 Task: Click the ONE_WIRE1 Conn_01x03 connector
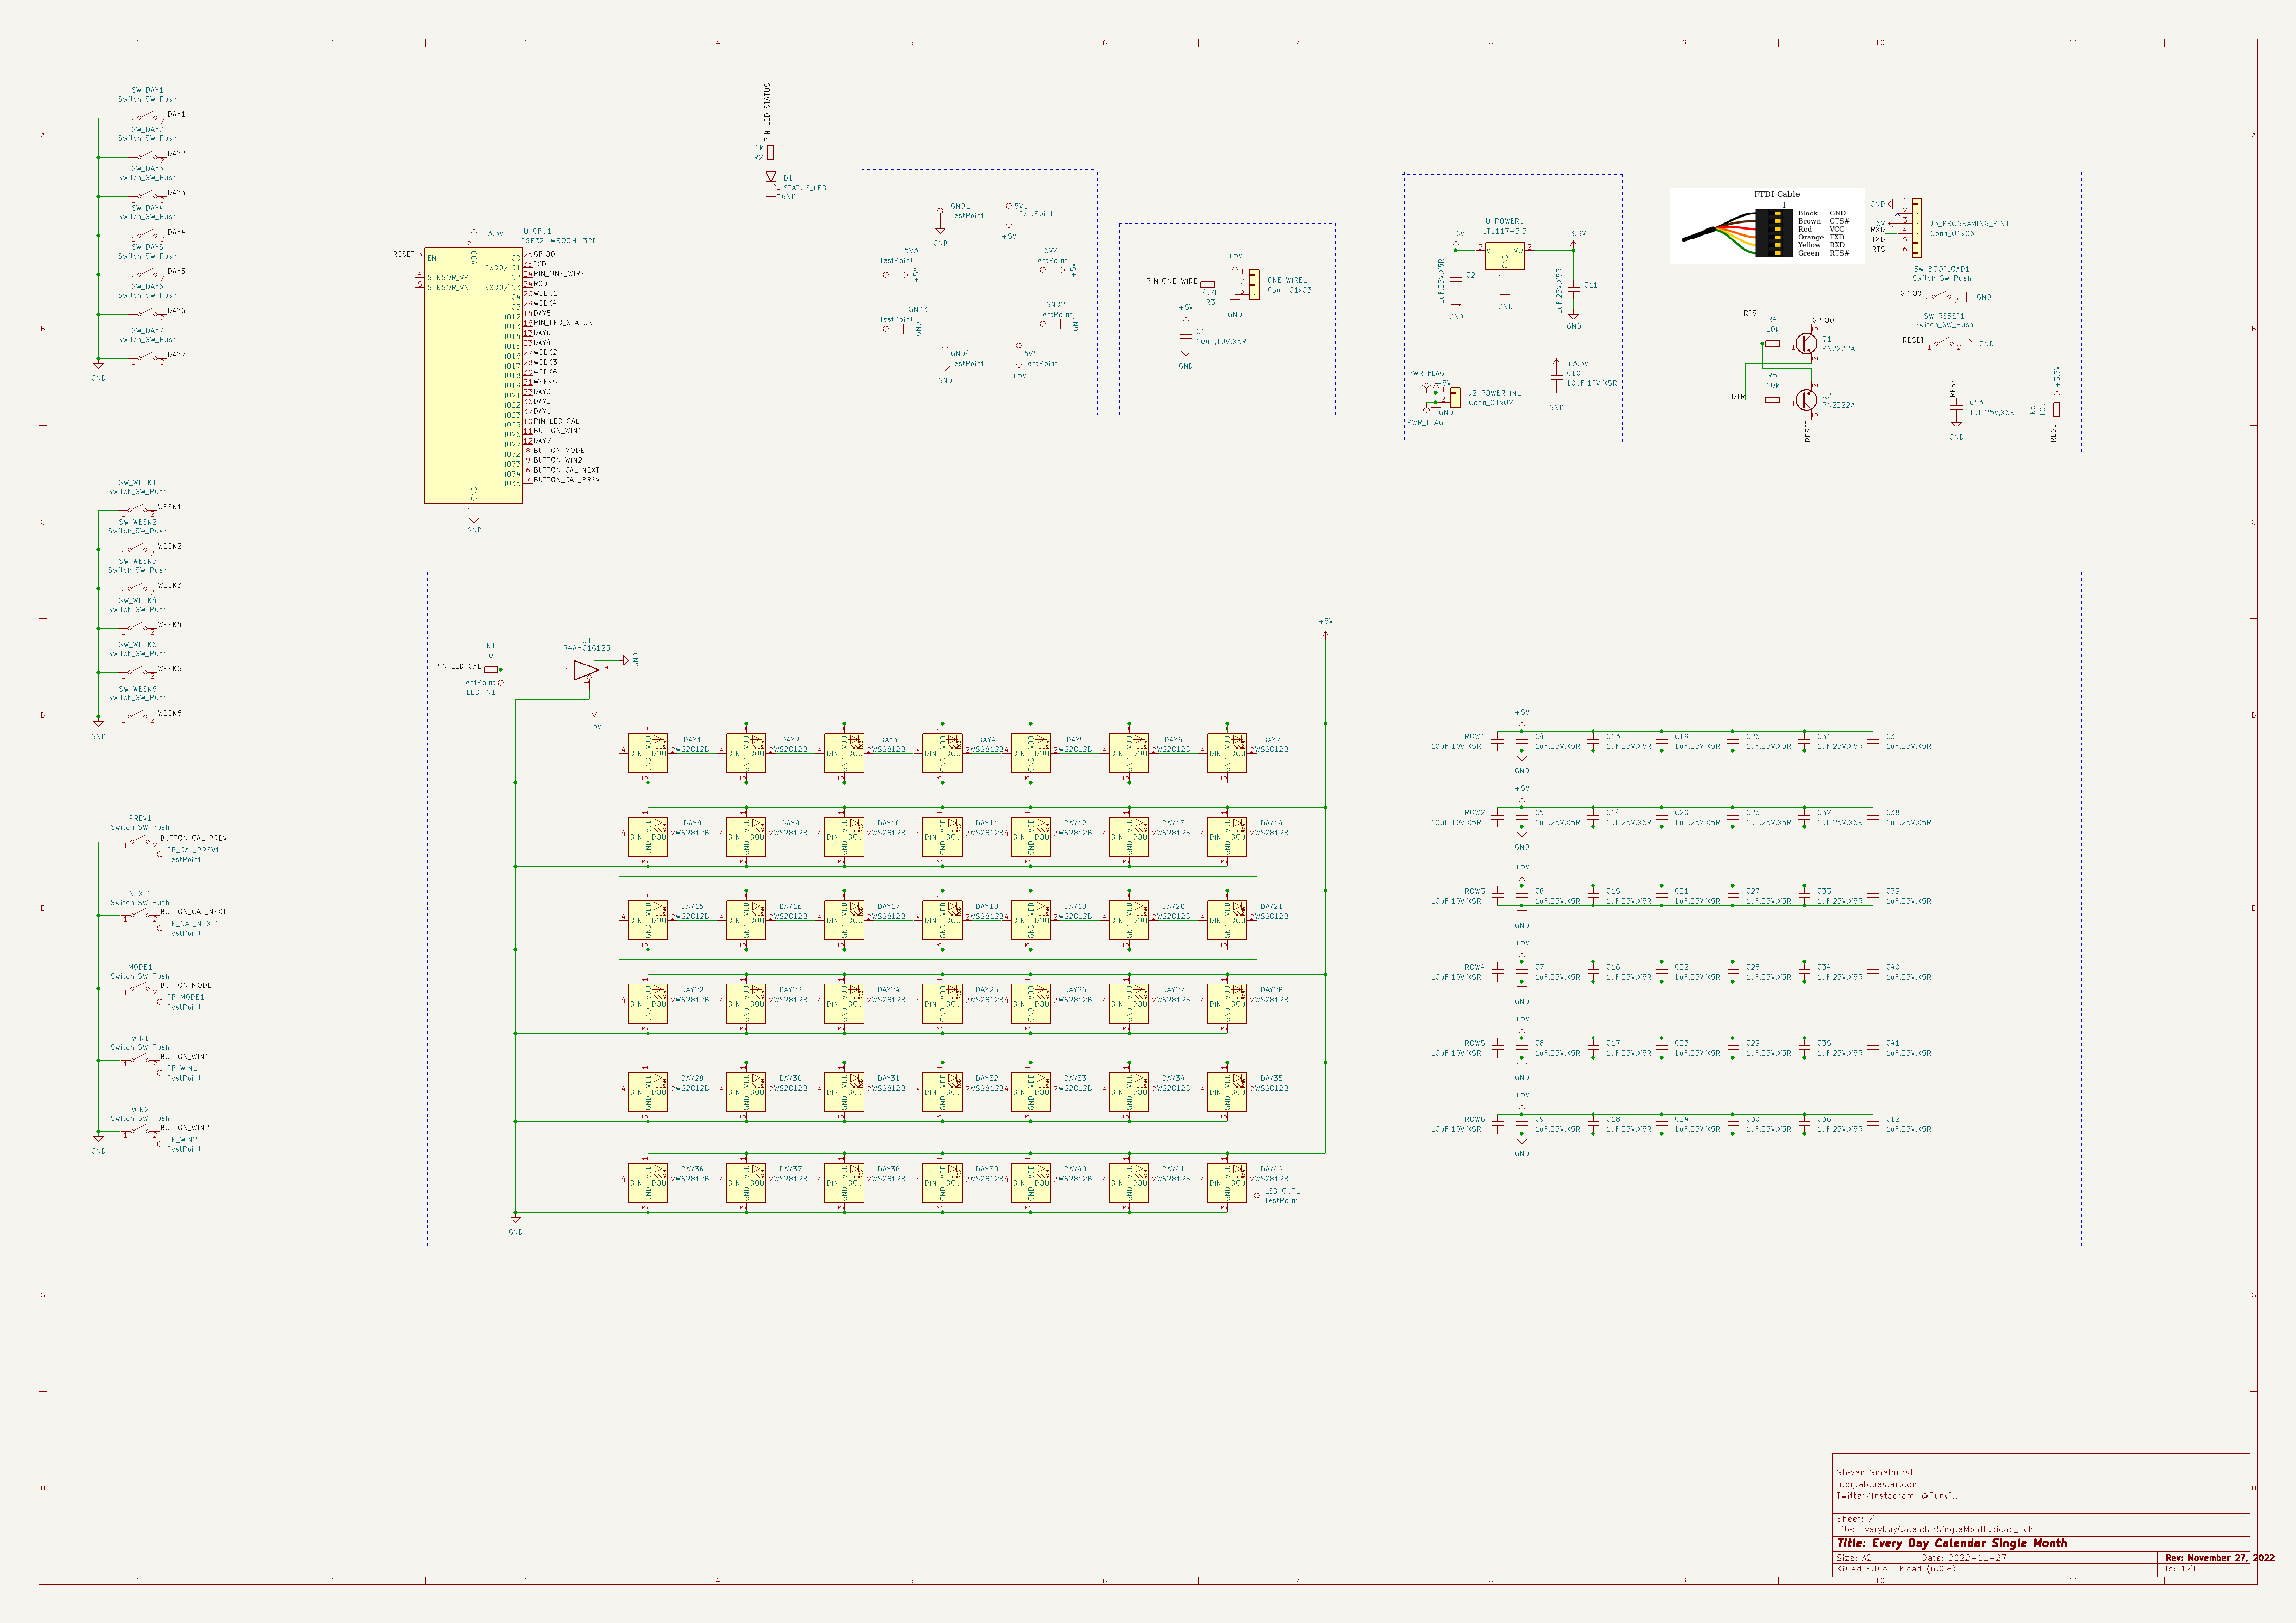point(1254,284)
